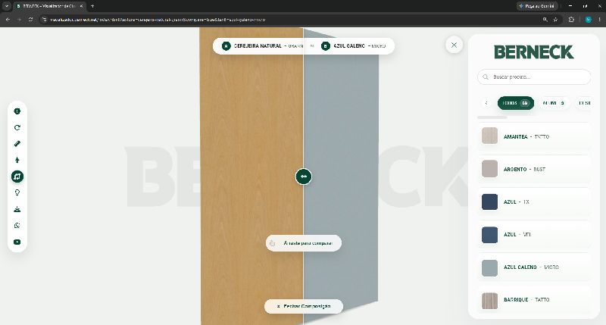Focus the Buscar produto search field
This screenshot has height=325, width=606.
pyautogui.click(x=534, y=77)
